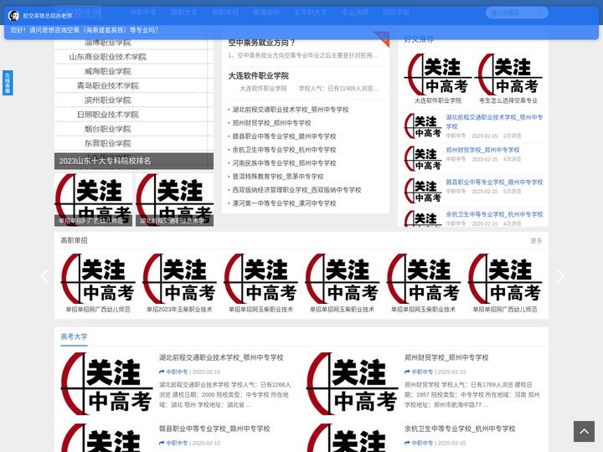Screen dimensions: 603x452
Task: Open 大连软件职业学院 headline in middle column
Action: click(x=259, y=75)
